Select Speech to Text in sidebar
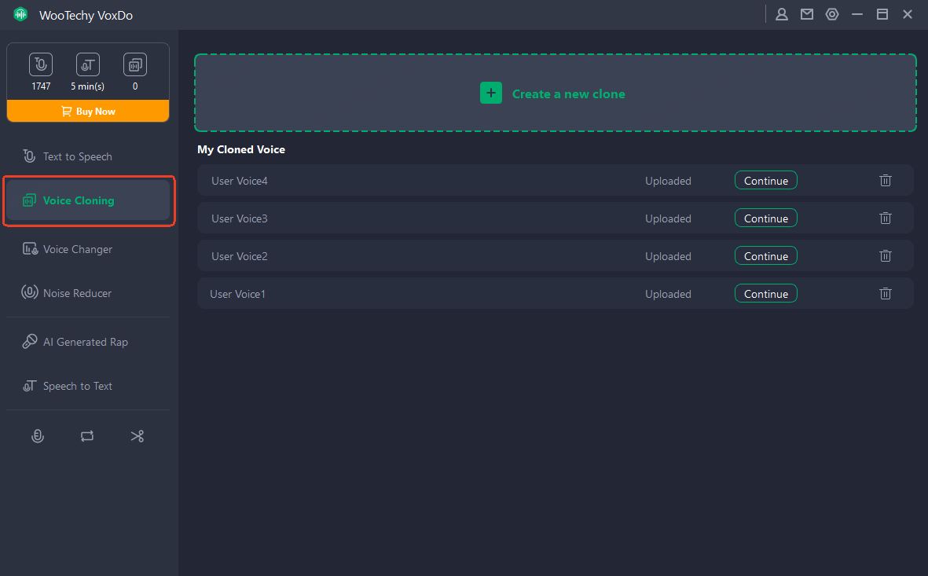Viewport: 928px width, 576px height. pos(77,386)
